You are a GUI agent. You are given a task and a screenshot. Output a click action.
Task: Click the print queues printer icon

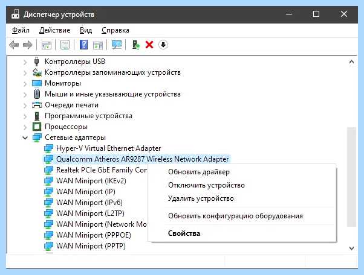(37, 105)
